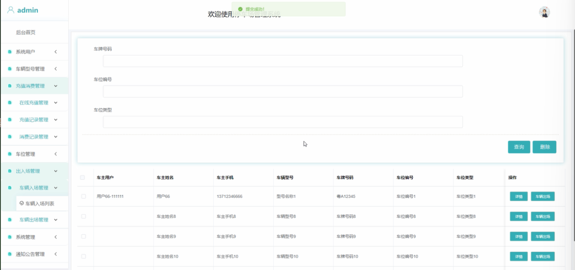Click the green icon beside 通知公告管理
This screenshot has height=270, width=575.
(x=10, y=254)
